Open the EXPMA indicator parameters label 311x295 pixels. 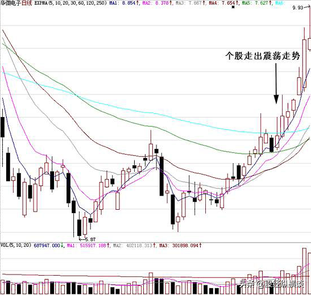point(70,3)
